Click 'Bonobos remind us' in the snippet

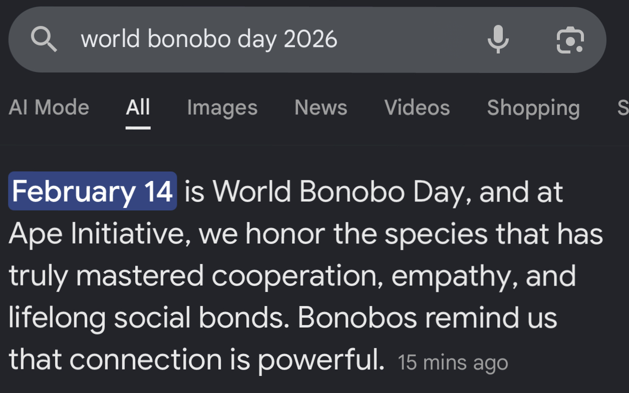(427, 317)
